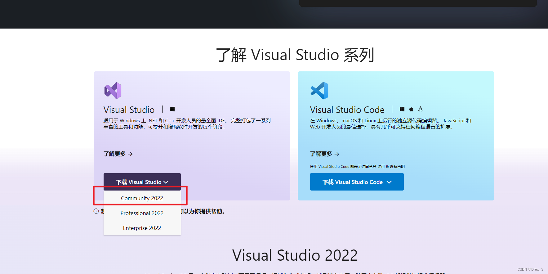This screenshot has width=548, height=274.
Task: Open the 隐私声明 privacy statement link
Action: point(397,167)
